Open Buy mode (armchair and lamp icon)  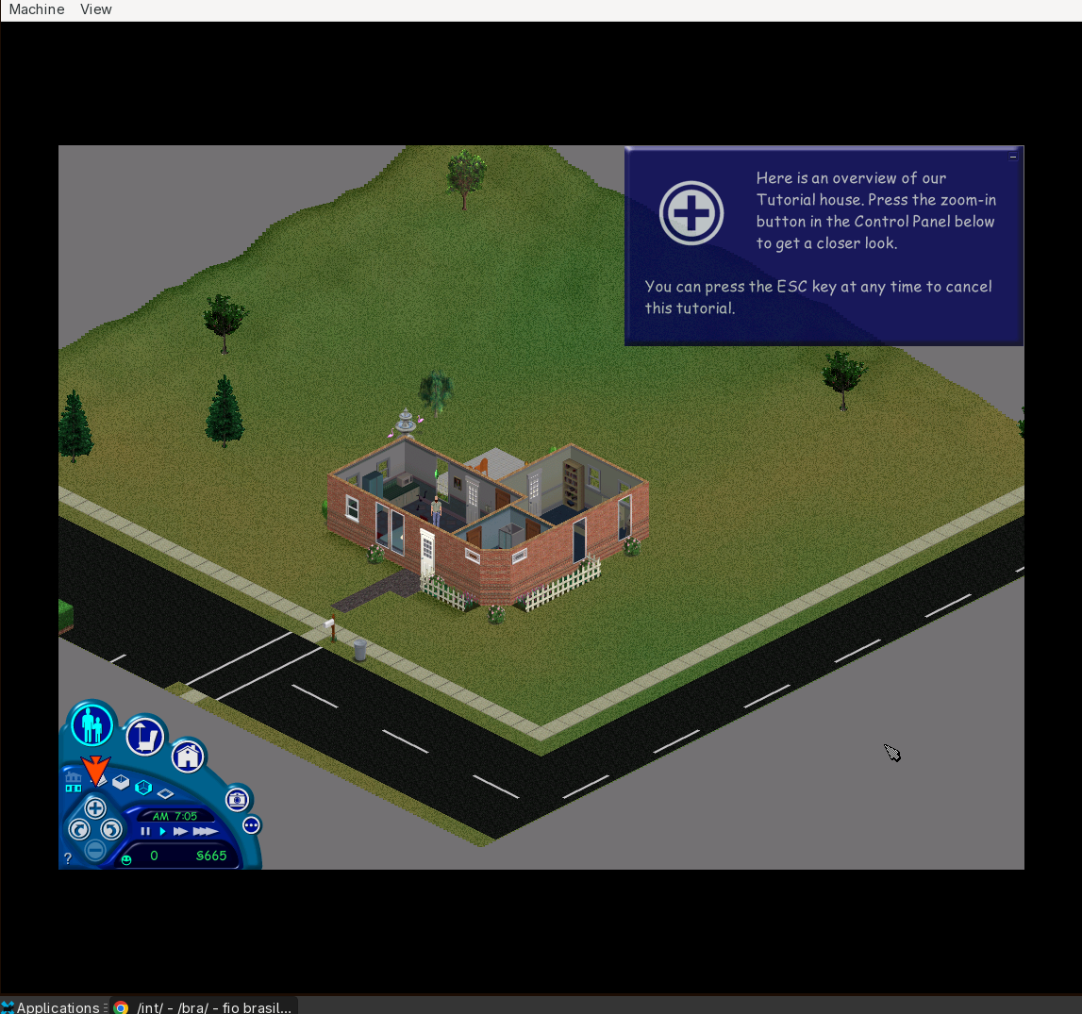pyautogui.click(x=145, y=736)
